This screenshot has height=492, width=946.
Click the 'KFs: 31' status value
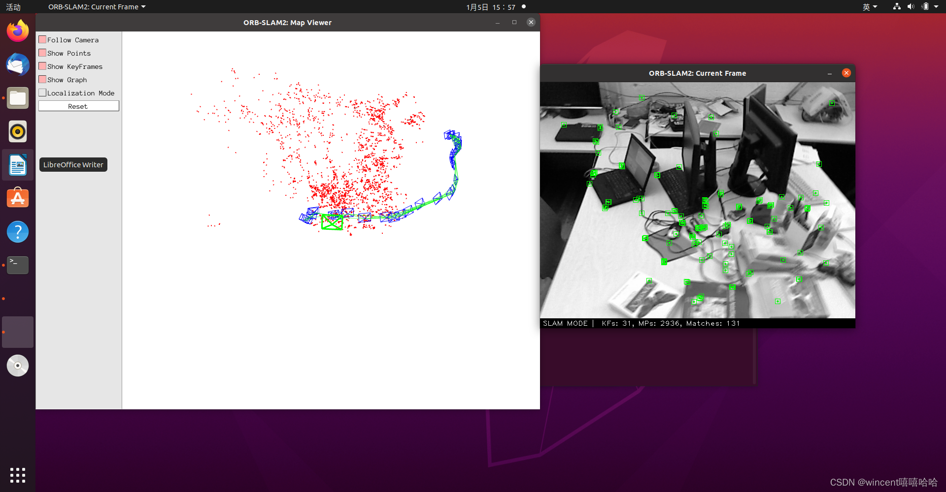coord(616,323)
